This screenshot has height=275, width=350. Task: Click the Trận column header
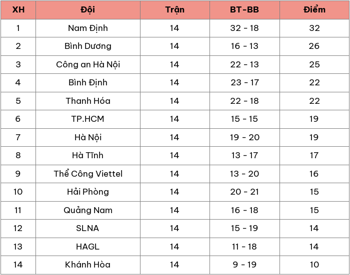[x=175, y=10]
